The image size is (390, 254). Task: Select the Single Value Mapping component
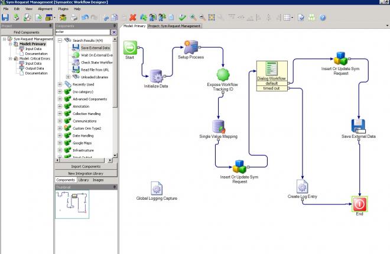(219, 127)
